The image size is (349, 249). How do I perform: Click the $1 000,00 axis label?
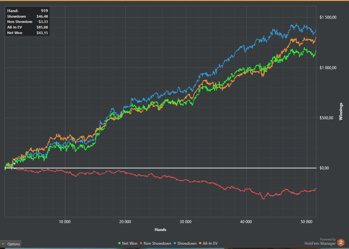tap(328, 68)
